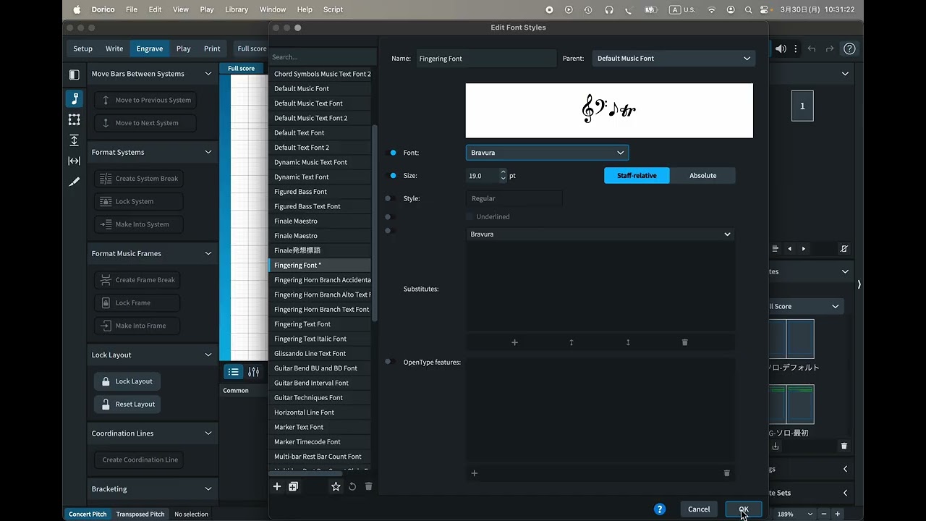Collapse the Format Systems section
The height and width of the screenshot is (521, 926).
[x=208, y=152]
